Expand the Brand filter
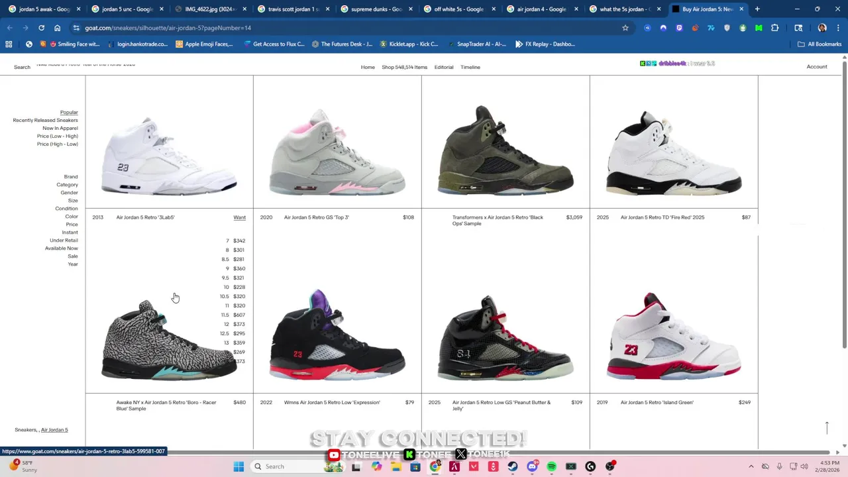This screenshot has width=848, height=477. coord(71,177)
